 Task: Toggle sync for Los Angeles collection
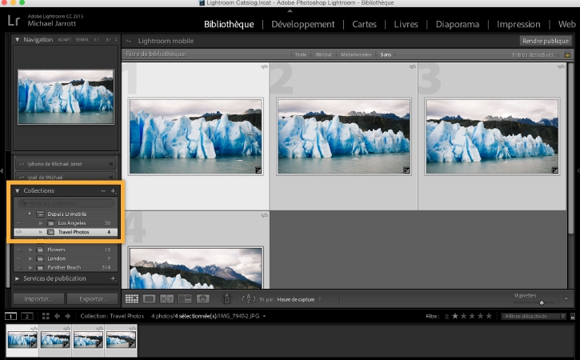point(19,223)
